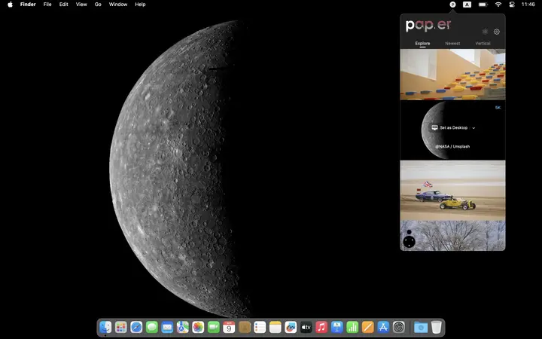Open the Apple menu
The width and height of the screenshot is (542, 339).
click(x=10, y=5)
